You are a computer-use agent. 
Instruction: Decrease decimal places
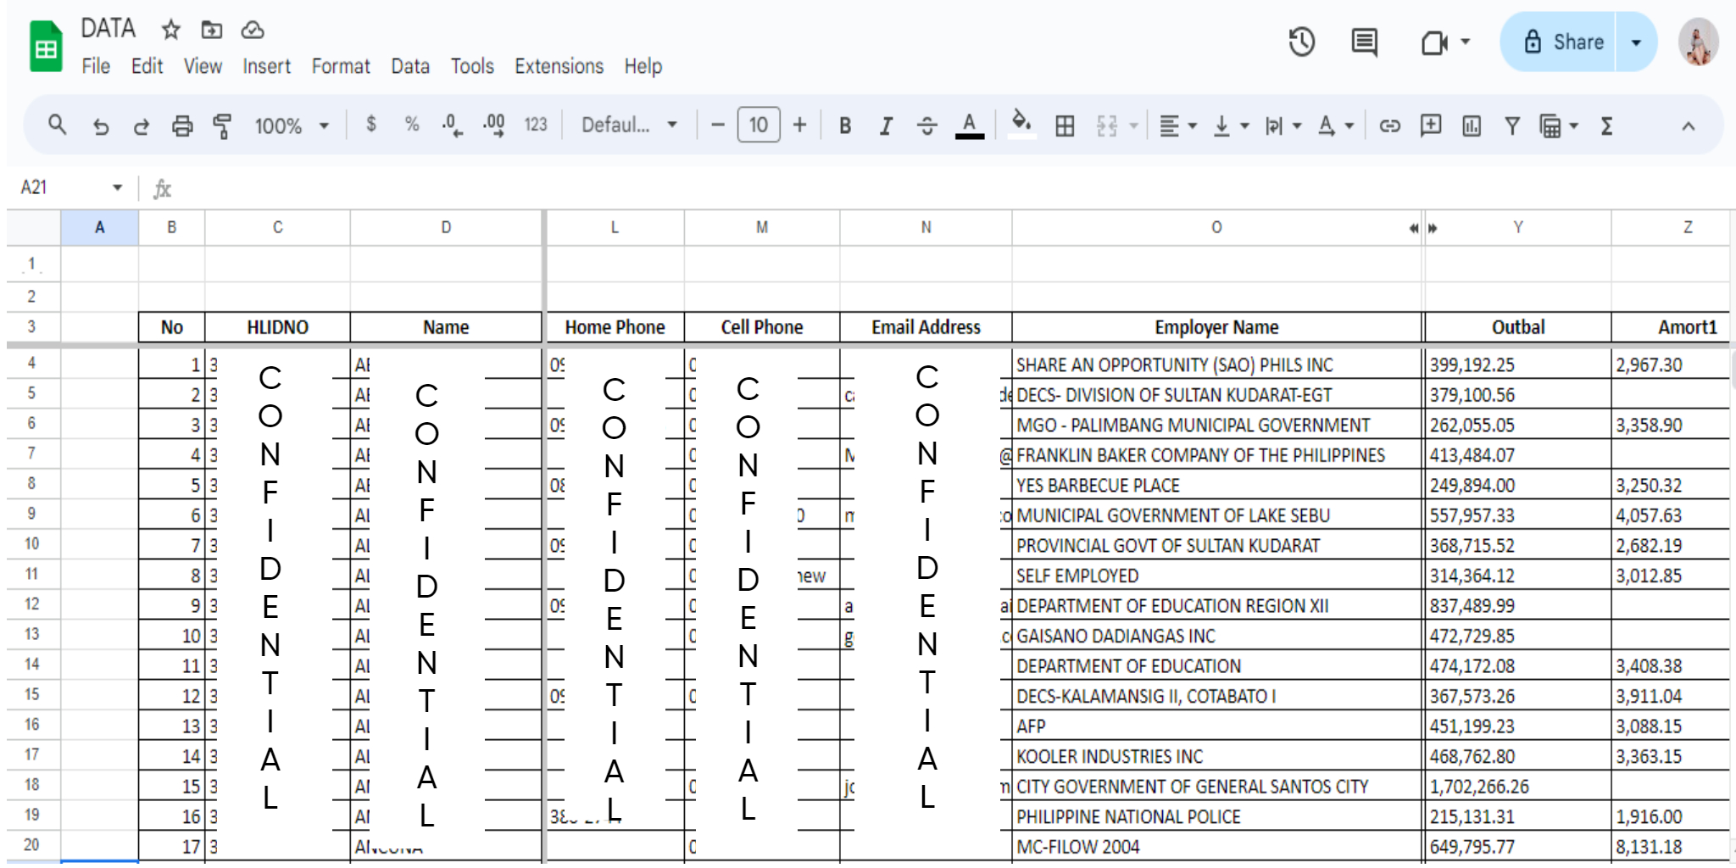point(453,125)
